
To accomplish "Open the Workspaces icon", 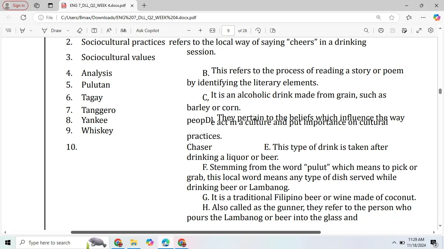I will [37, 6].
